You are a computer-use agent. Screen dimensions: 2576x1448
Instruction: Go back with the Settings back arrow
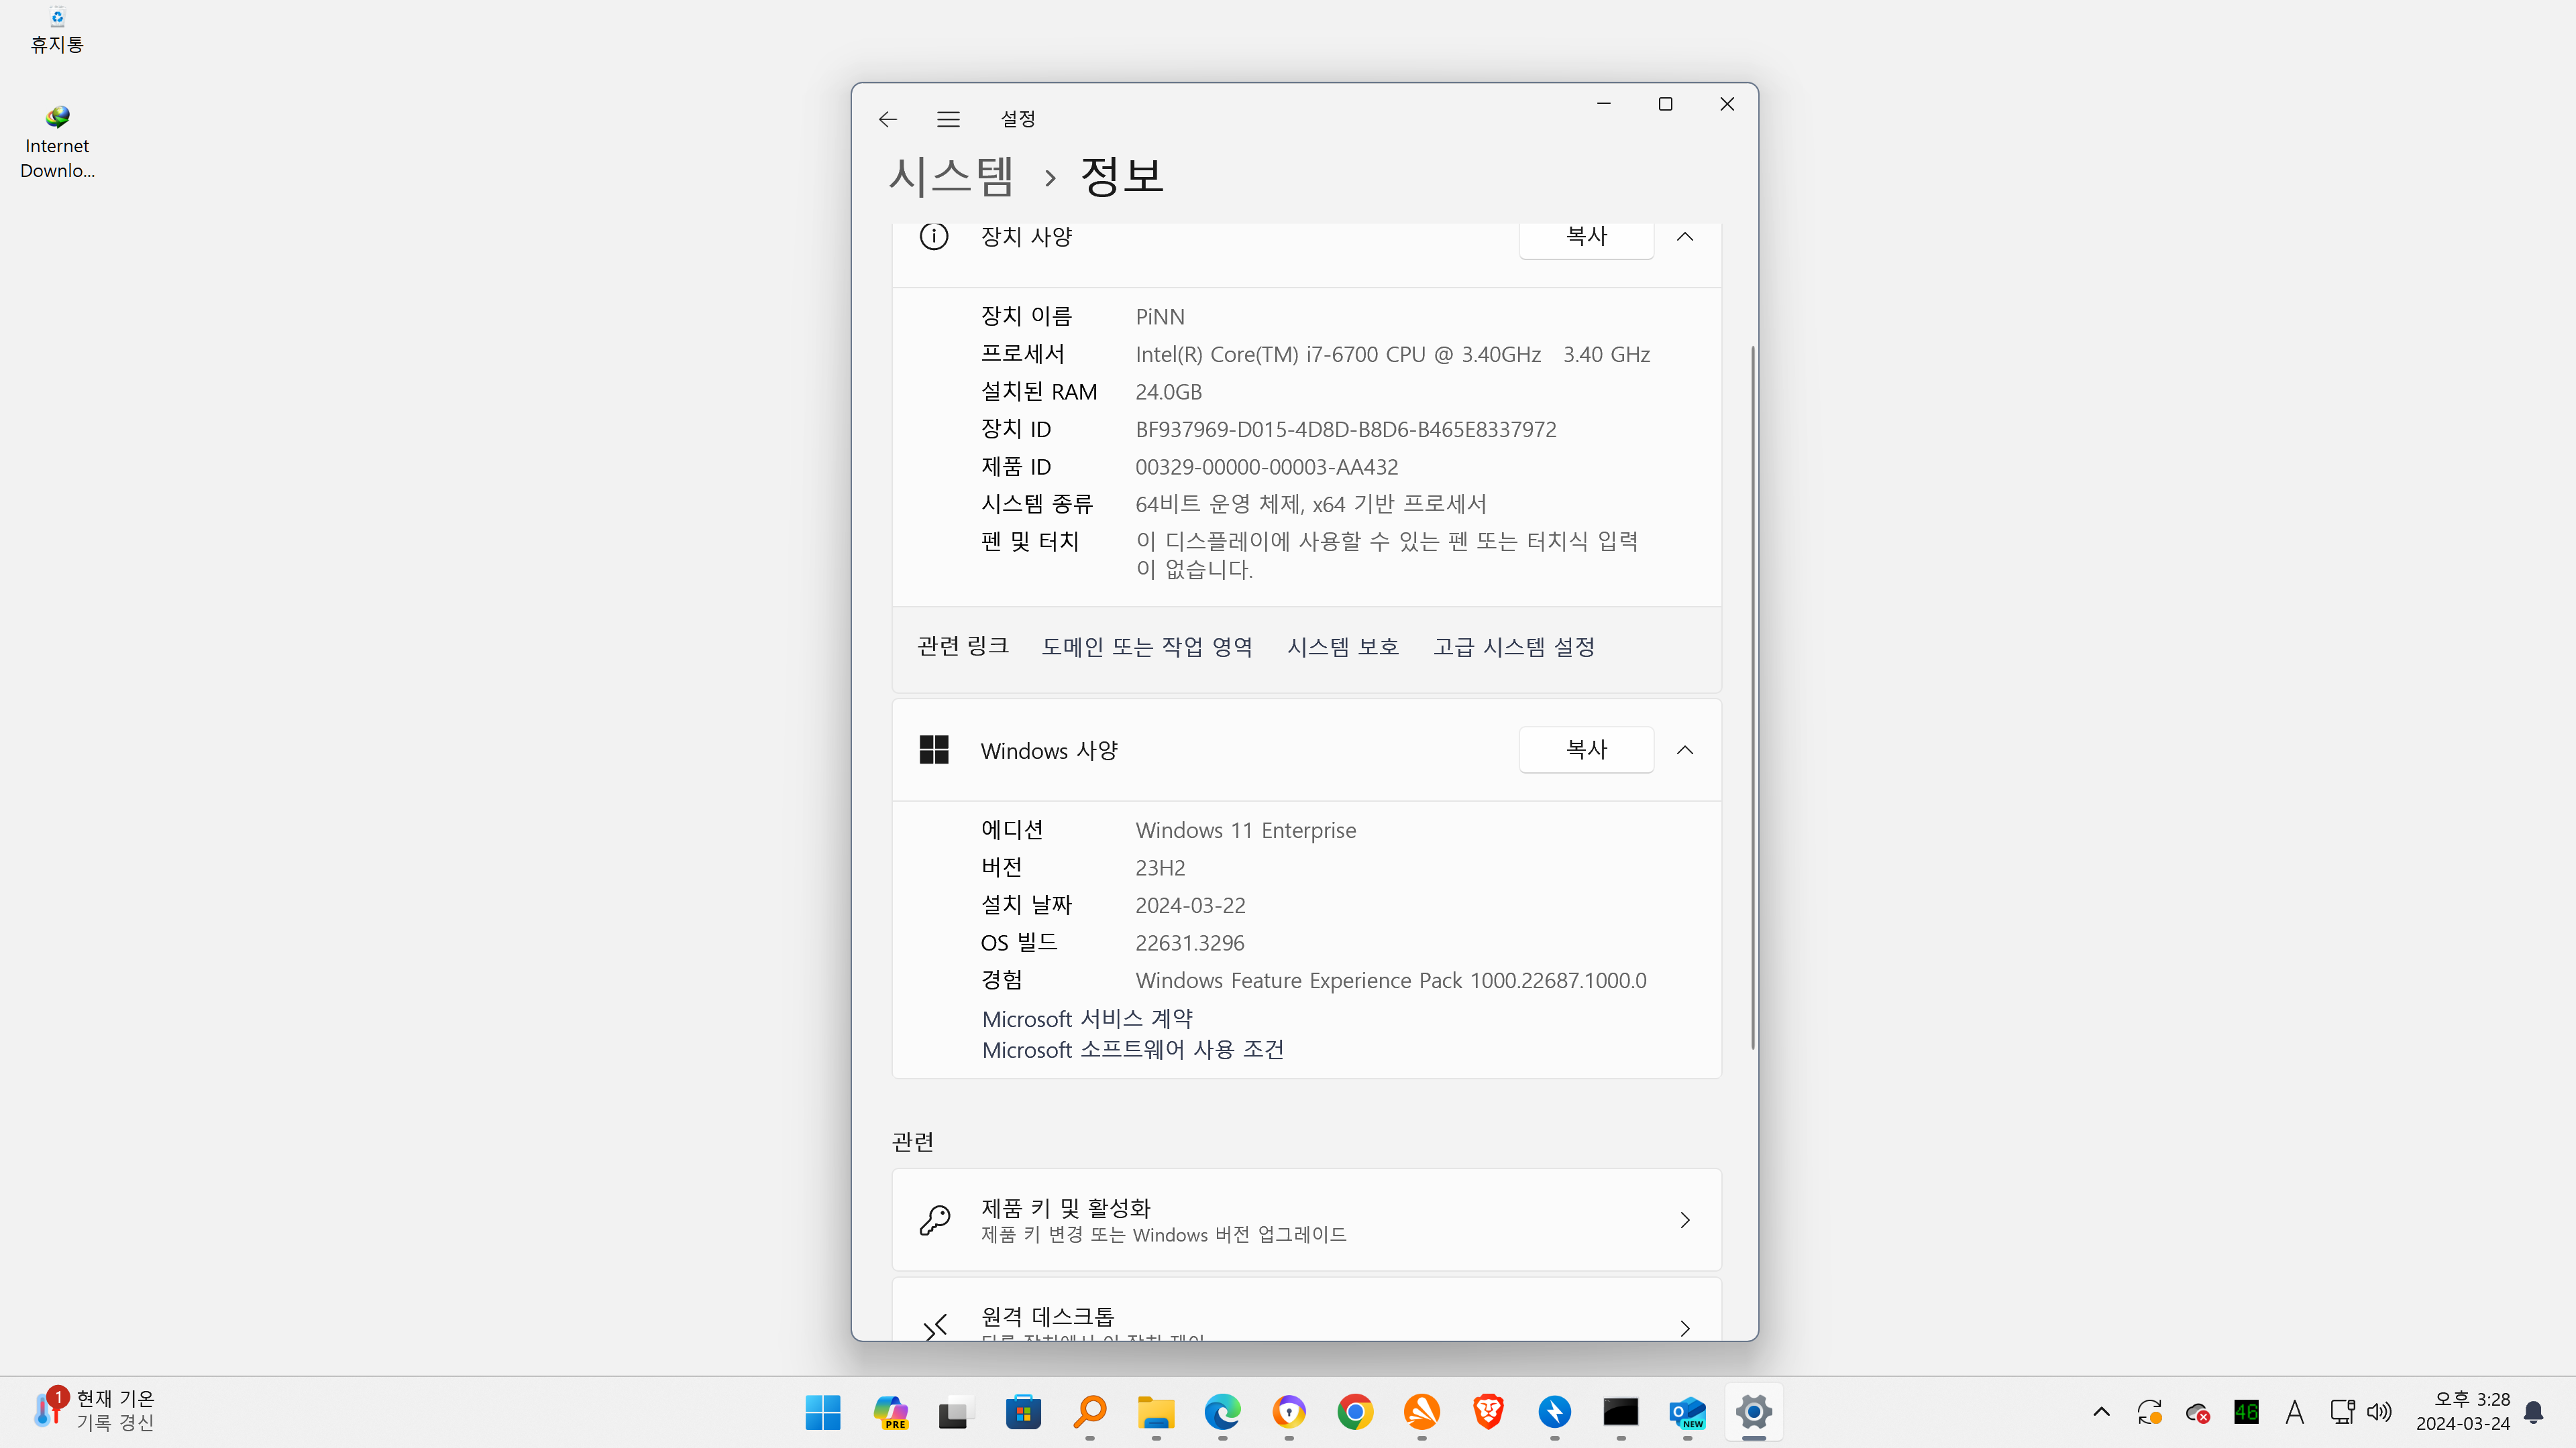(x=887, y=119)
